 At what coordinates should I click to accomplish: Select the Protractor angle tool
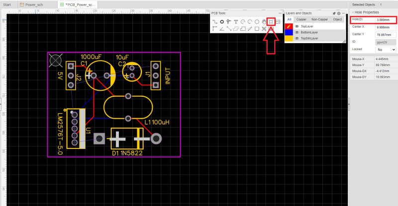pos(222,29)
